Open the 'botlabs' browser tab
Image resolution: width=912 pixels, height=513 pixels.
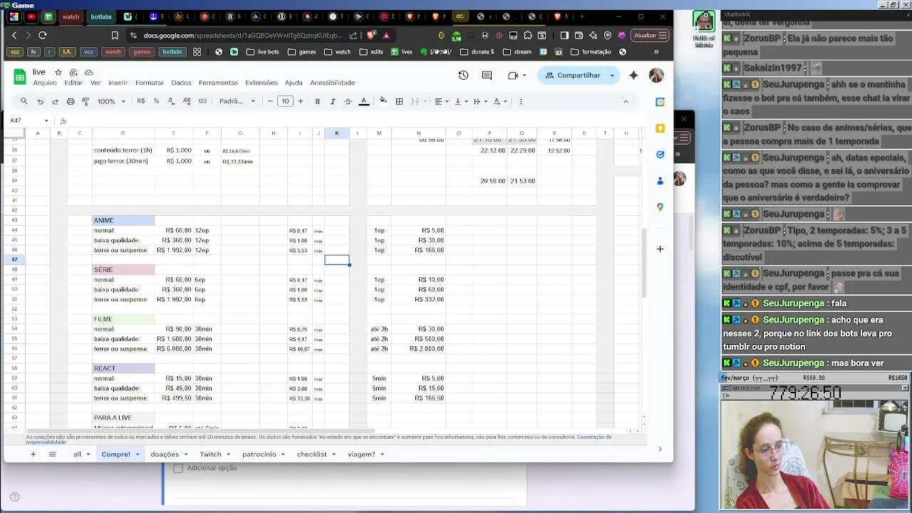tap(100, 16)
